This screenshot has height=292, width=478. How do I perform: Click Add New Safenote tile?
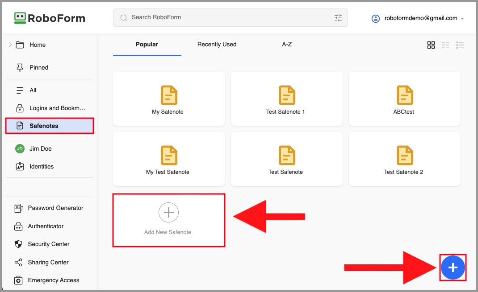[x=168, y=220]
